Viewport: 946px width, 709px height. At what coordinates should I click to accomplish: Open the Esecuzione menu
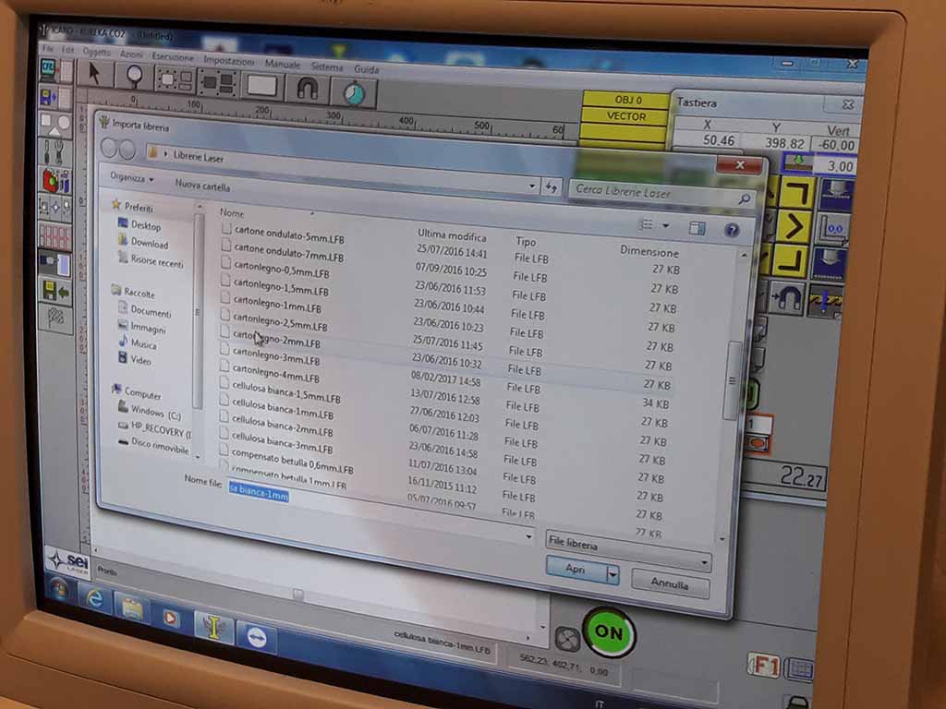point(173,56)
